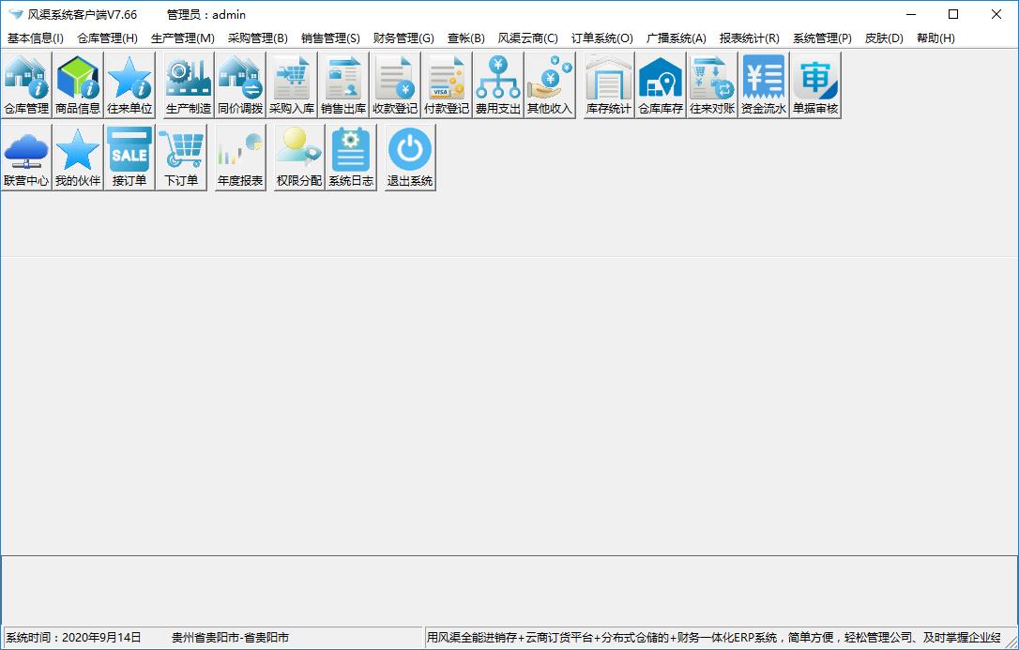Screen dimensions: 1019x650
Task: Open 联营中心 cloud icon
Action: pos(26,158)
